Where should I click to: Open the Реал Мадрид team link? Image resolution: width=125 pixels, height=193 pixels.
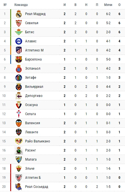click(x=35, y=14)
